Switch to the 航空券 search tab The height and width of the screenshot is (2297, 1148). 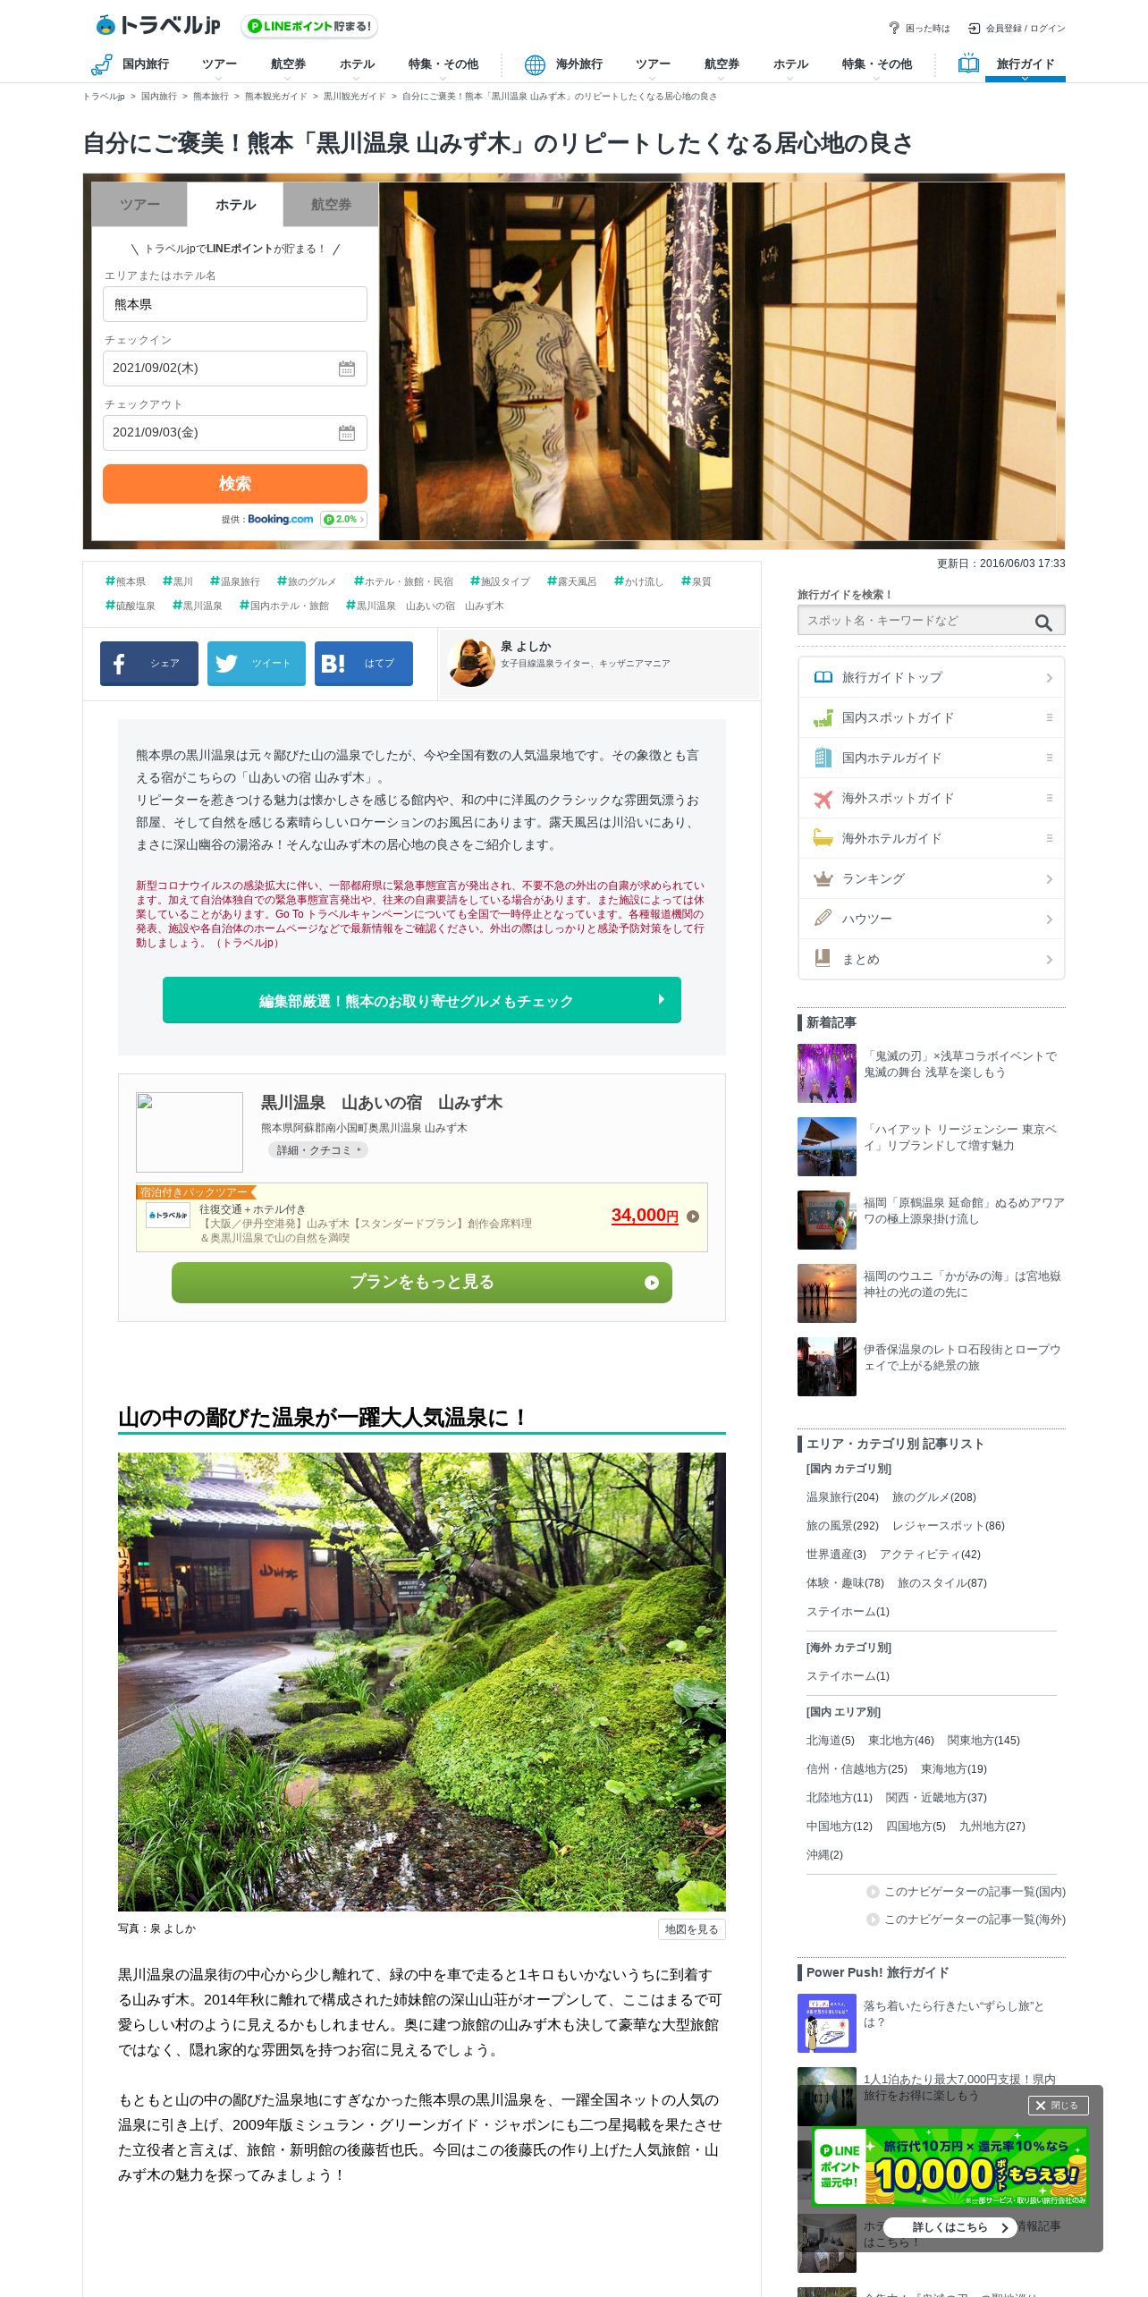pos(331,205)
